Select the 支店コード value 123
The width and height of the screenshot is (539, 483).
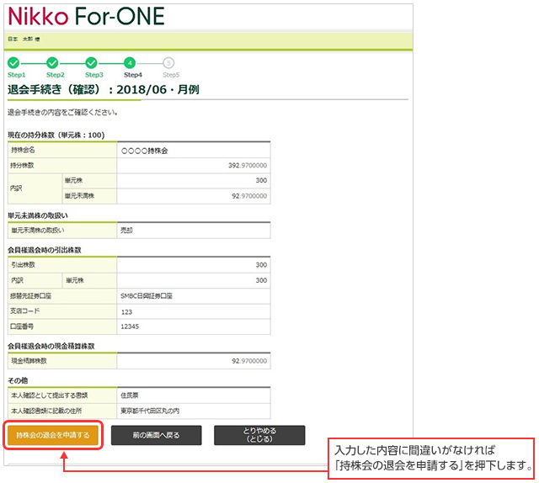[x=128, y=311]
